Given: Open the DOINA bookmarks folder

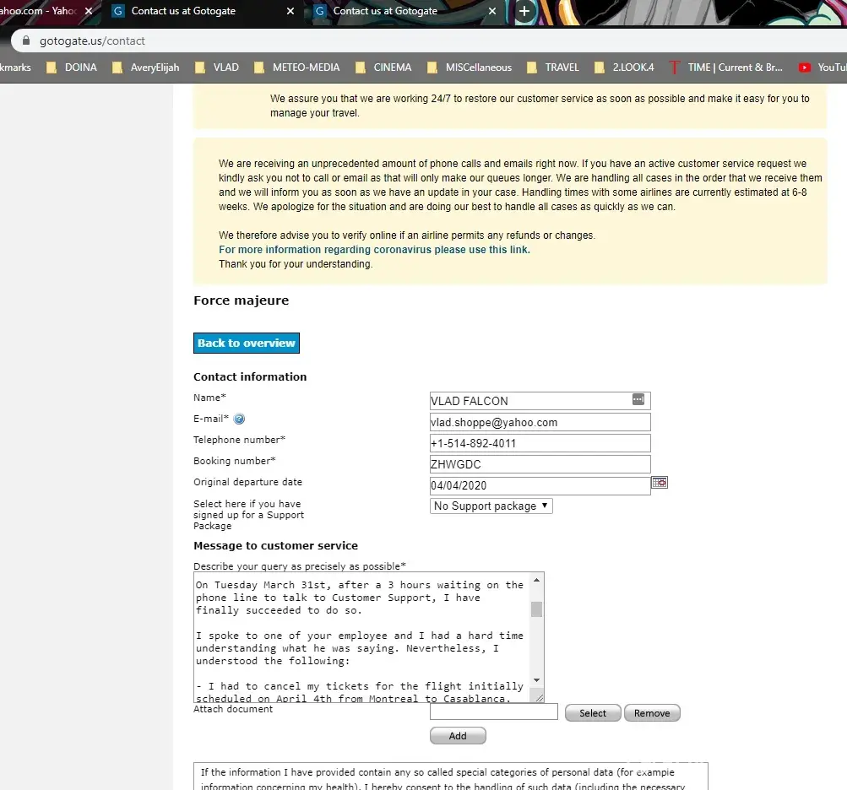Looking at the screenshot, I should (x=72, y=68).
